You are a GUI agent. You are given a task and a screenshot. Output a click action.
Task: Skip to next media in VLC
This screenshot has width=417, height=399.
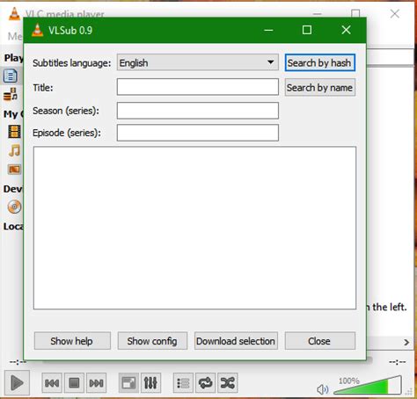coord(96,382)
